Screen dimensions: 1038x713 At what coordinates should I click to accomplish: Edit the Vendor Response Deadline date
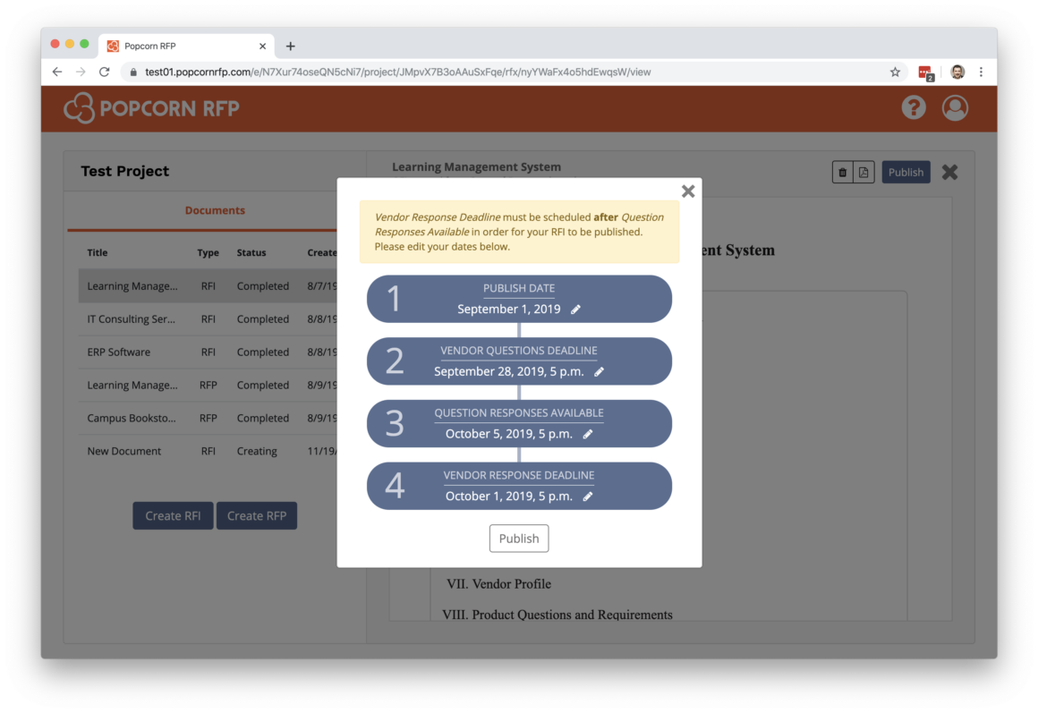[588, 496]
